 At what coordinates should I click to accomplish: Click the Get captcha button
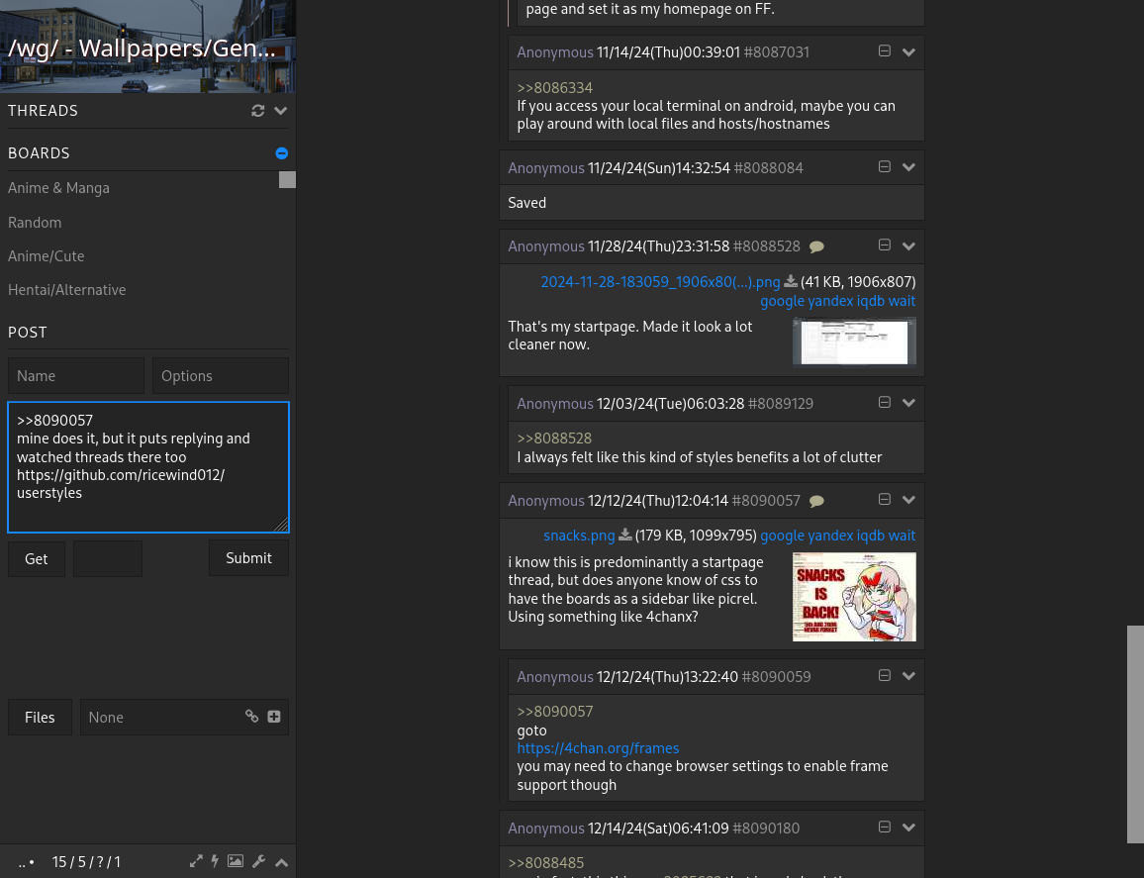point(37,558)
